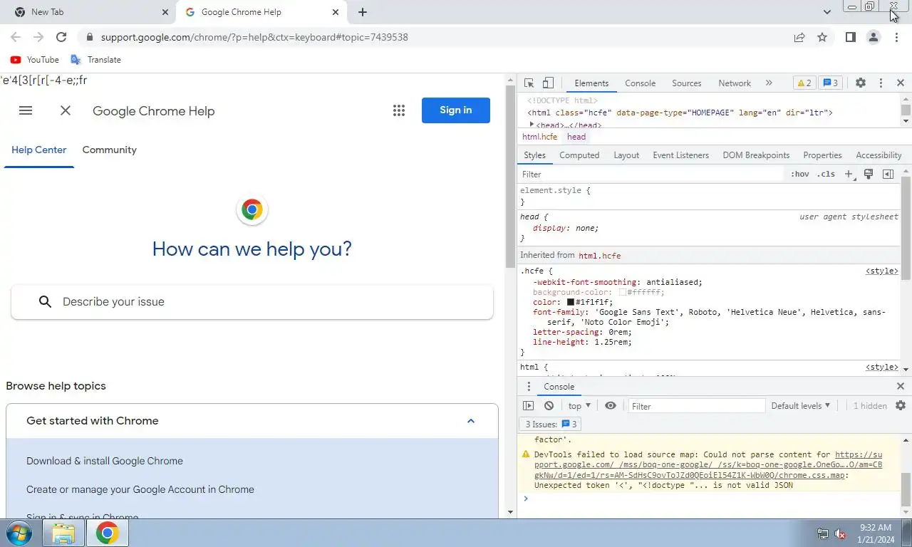Open the chrome.css.map source map link
912x547 pixels.
[708, 465]
